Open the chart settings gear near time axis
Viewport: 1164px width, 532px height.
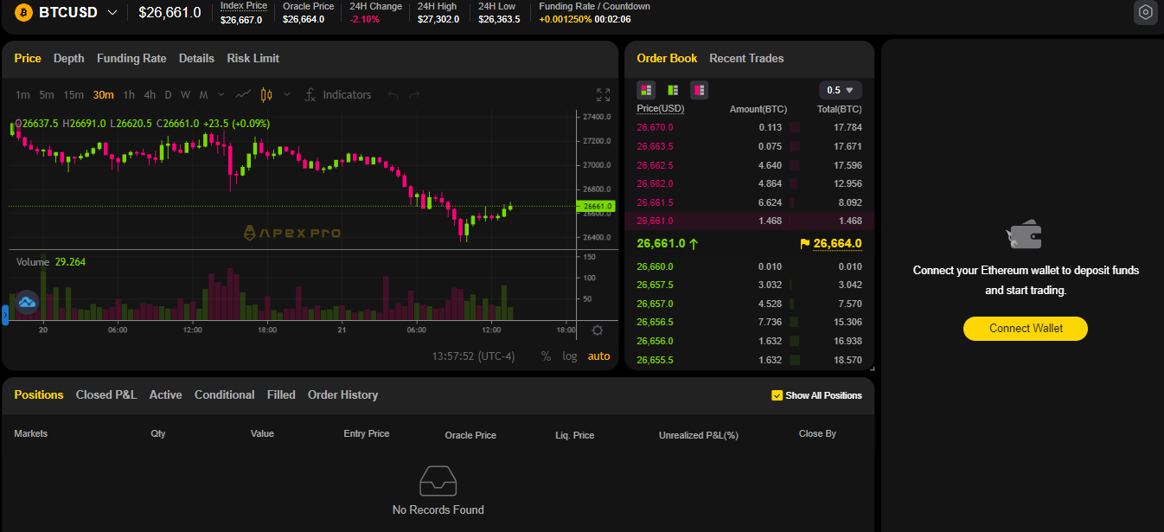pyautogui.click(x=598, y=330)
